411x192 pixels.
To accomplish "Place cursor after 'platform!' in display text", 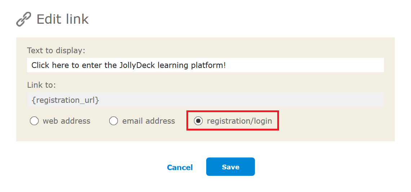I will pyautogui.click(x=226, y=65).
